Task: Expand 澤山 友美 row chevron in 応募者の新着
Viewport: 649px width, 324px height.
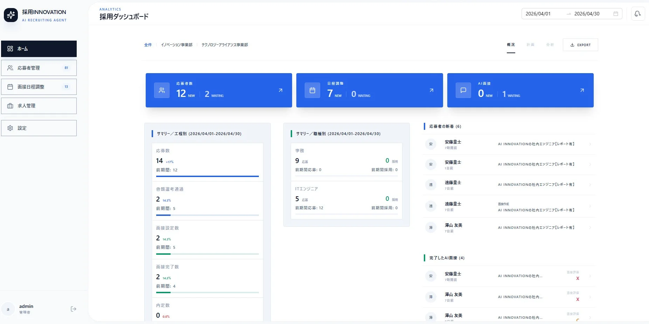Action: [590, 227]
